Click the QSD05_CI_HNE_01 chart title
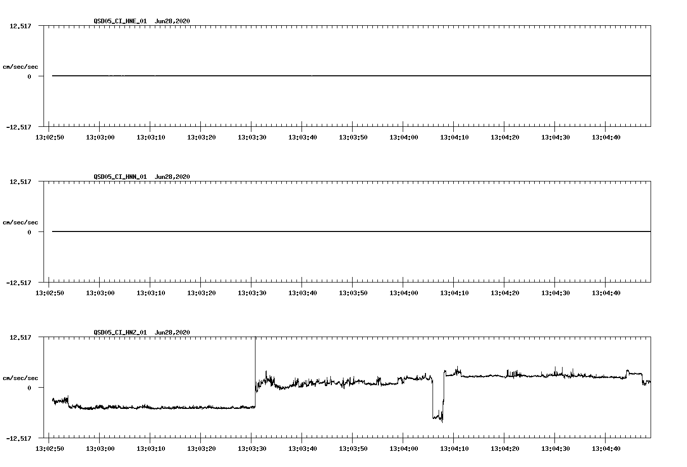This screenshot has width=687, height=467. point(142,21)
